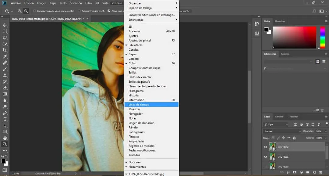Add a layer mask icon
This screenshot has height=176, width=329.
click(x=295, y=172)
